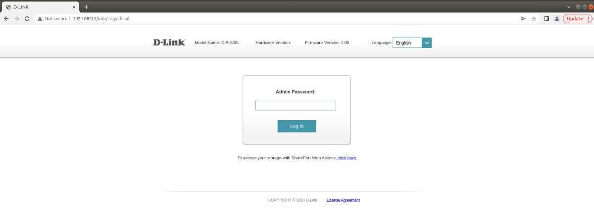The image size is (594, 214).
Task: Click the Not secure warning indicator
Action: coord(51,18)
